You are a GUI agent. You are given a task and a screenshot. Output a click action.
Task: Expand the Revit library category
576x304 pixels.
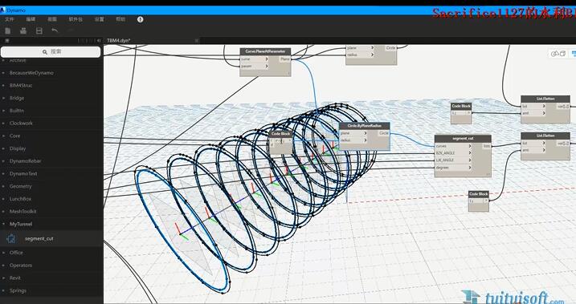pos(15,278)
